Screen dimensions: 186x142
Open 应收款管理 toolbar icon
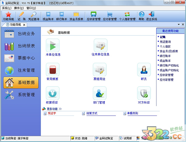[94, 16]
